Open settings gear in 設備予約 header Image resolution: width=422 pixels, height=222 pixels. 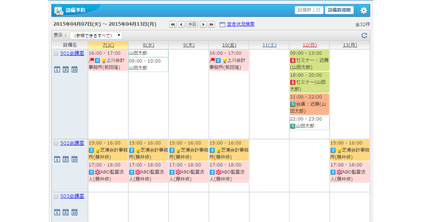364,11
